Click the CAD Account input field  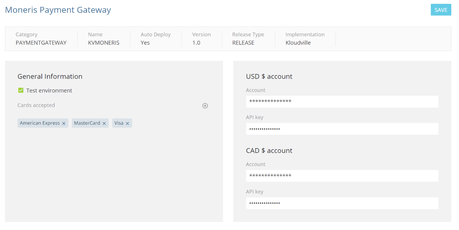[342, 176]
